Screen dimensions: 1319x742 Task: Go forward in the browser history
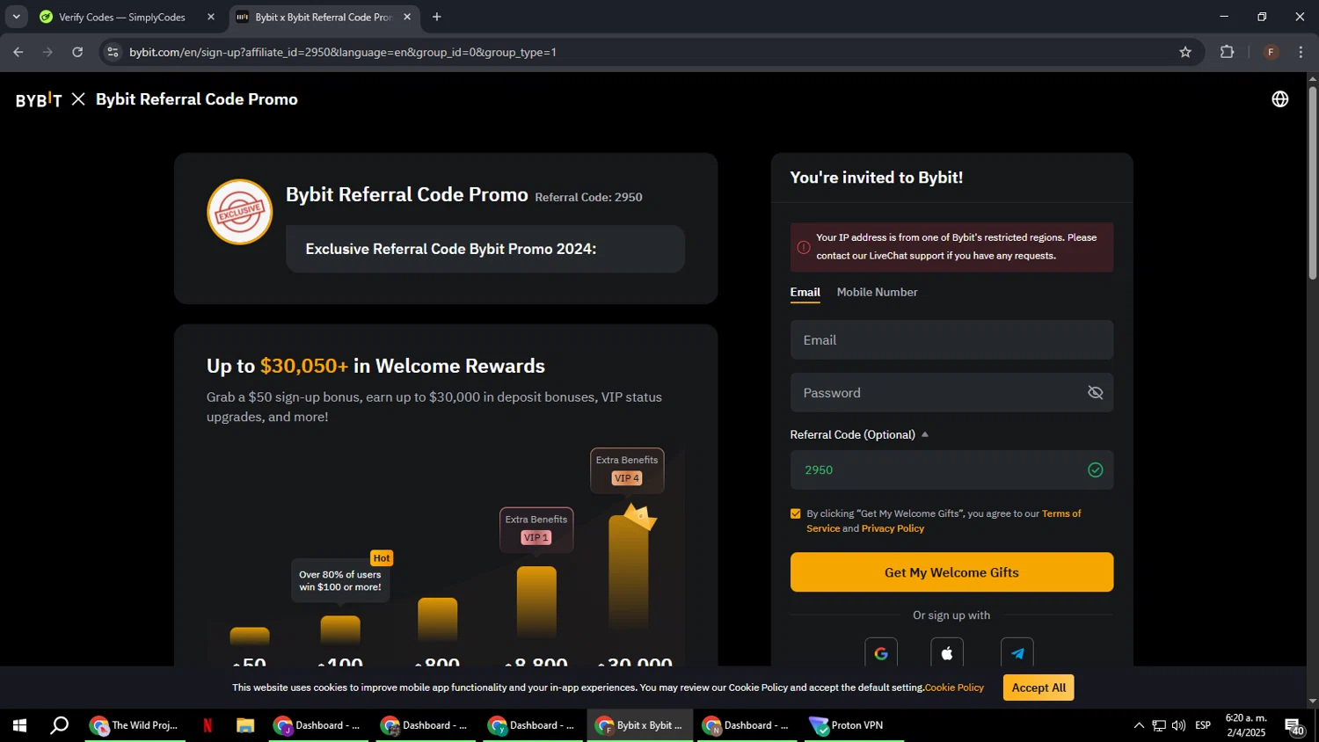click(48, 53)
